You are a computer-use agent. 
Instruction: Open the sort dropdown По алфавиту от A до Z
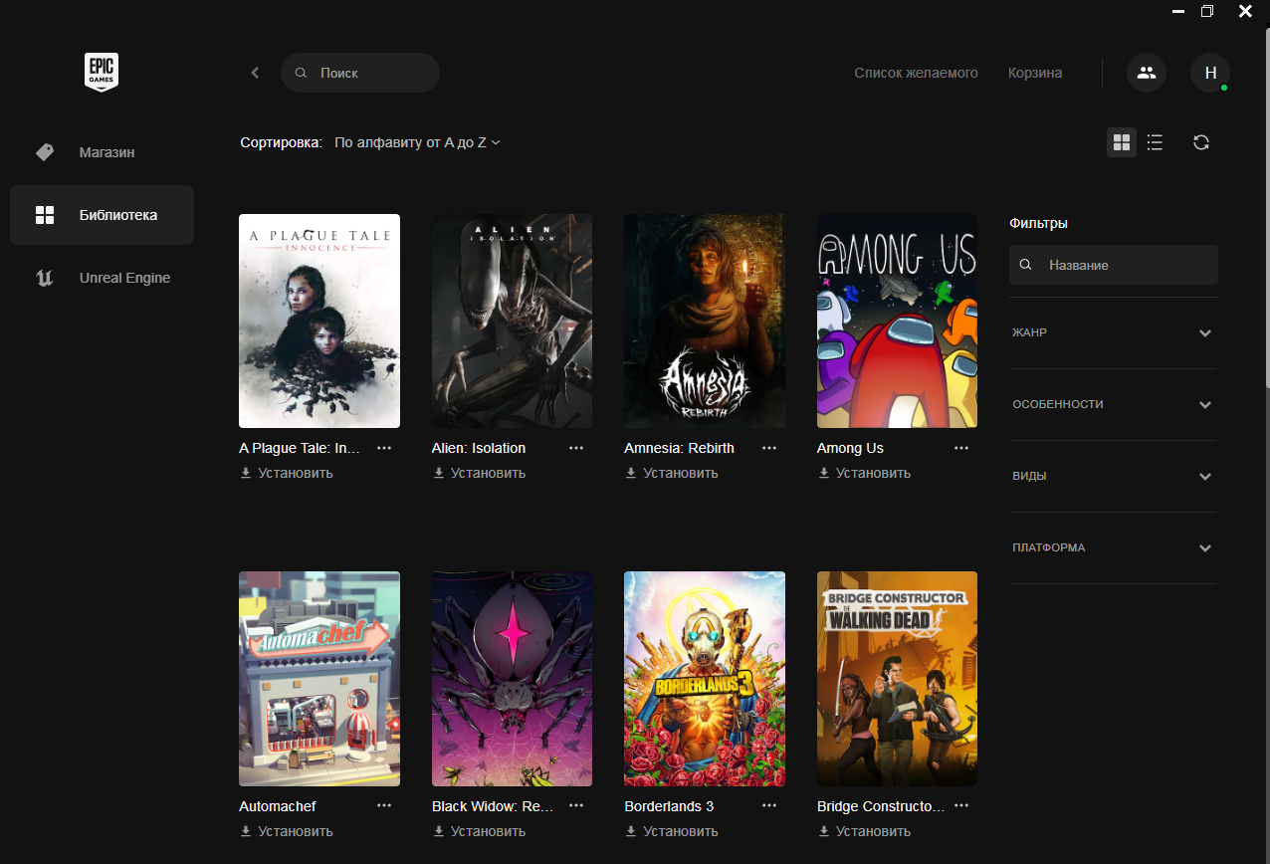click(x=417, y=142)
